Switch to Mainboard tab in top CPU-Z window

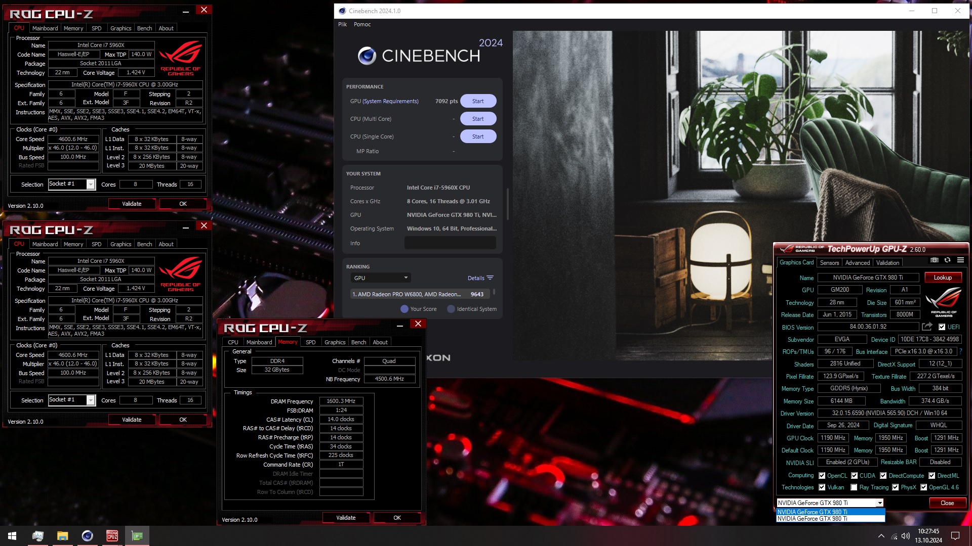point(45,28)
